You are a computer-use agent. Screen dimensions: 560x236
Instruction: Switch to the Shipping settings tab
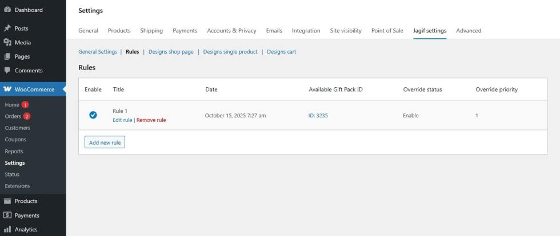151,31
